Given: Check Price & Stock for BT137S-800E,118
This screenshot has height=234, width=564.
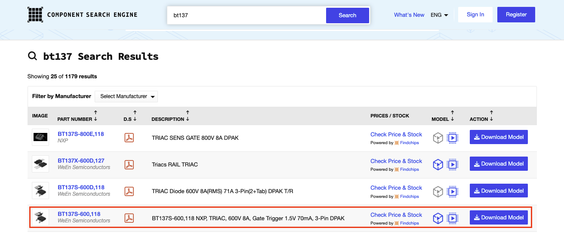Looking at the screenshot, I should point(396,134).
